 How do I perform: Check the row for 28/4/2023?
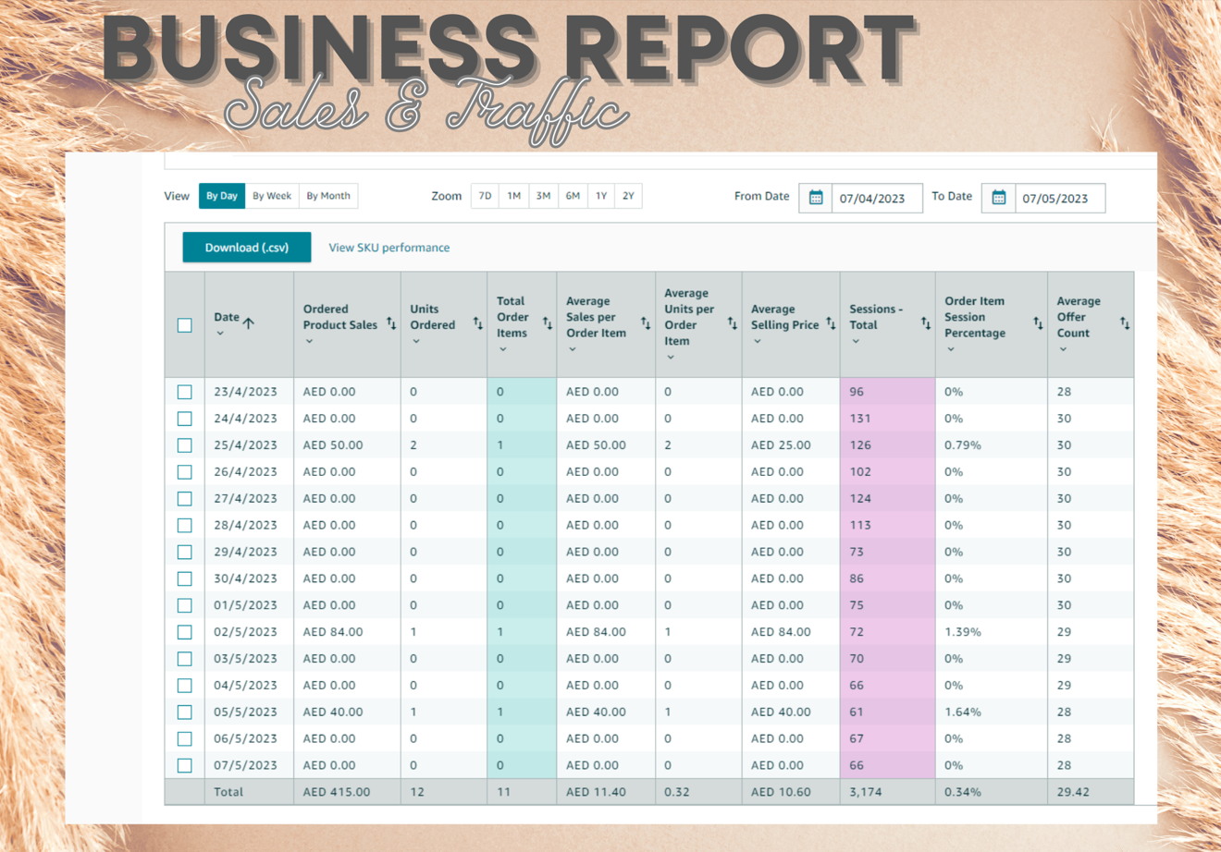tap(185, 525)
